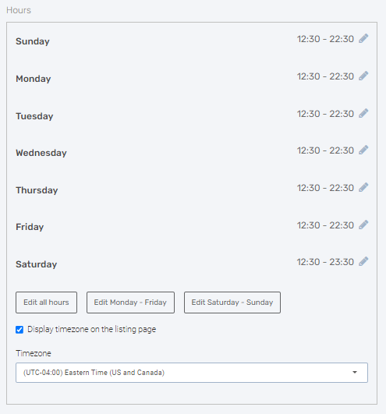Open the Timezone dropdown arrow

(x=355, y=372)
